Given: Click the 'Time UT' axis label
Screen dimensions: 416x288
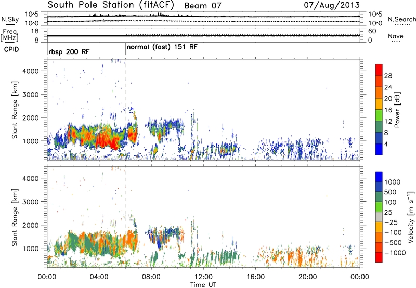Looking at the screenshot, I should pyautogui.click(x=203, y=285).
